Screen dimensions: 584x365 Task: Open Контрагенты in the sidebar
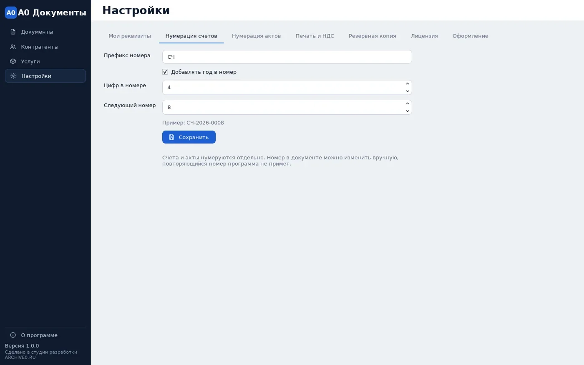point(45,47)
